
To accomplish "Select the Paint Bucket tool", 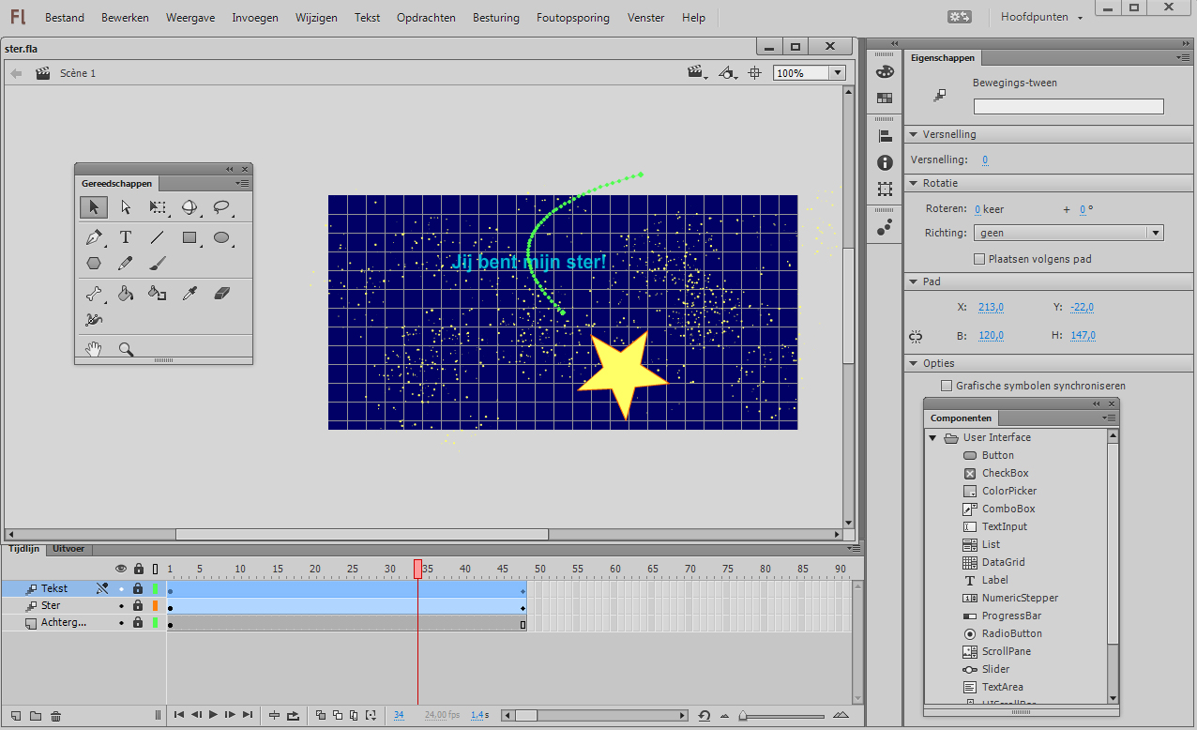I will click(x=126, y=295).
